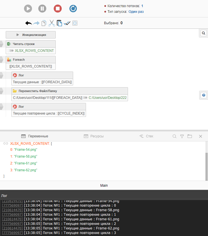The height and width of the screenshot is (236, 208).
Task: Click the blue Restart icon
Action: 73,9
